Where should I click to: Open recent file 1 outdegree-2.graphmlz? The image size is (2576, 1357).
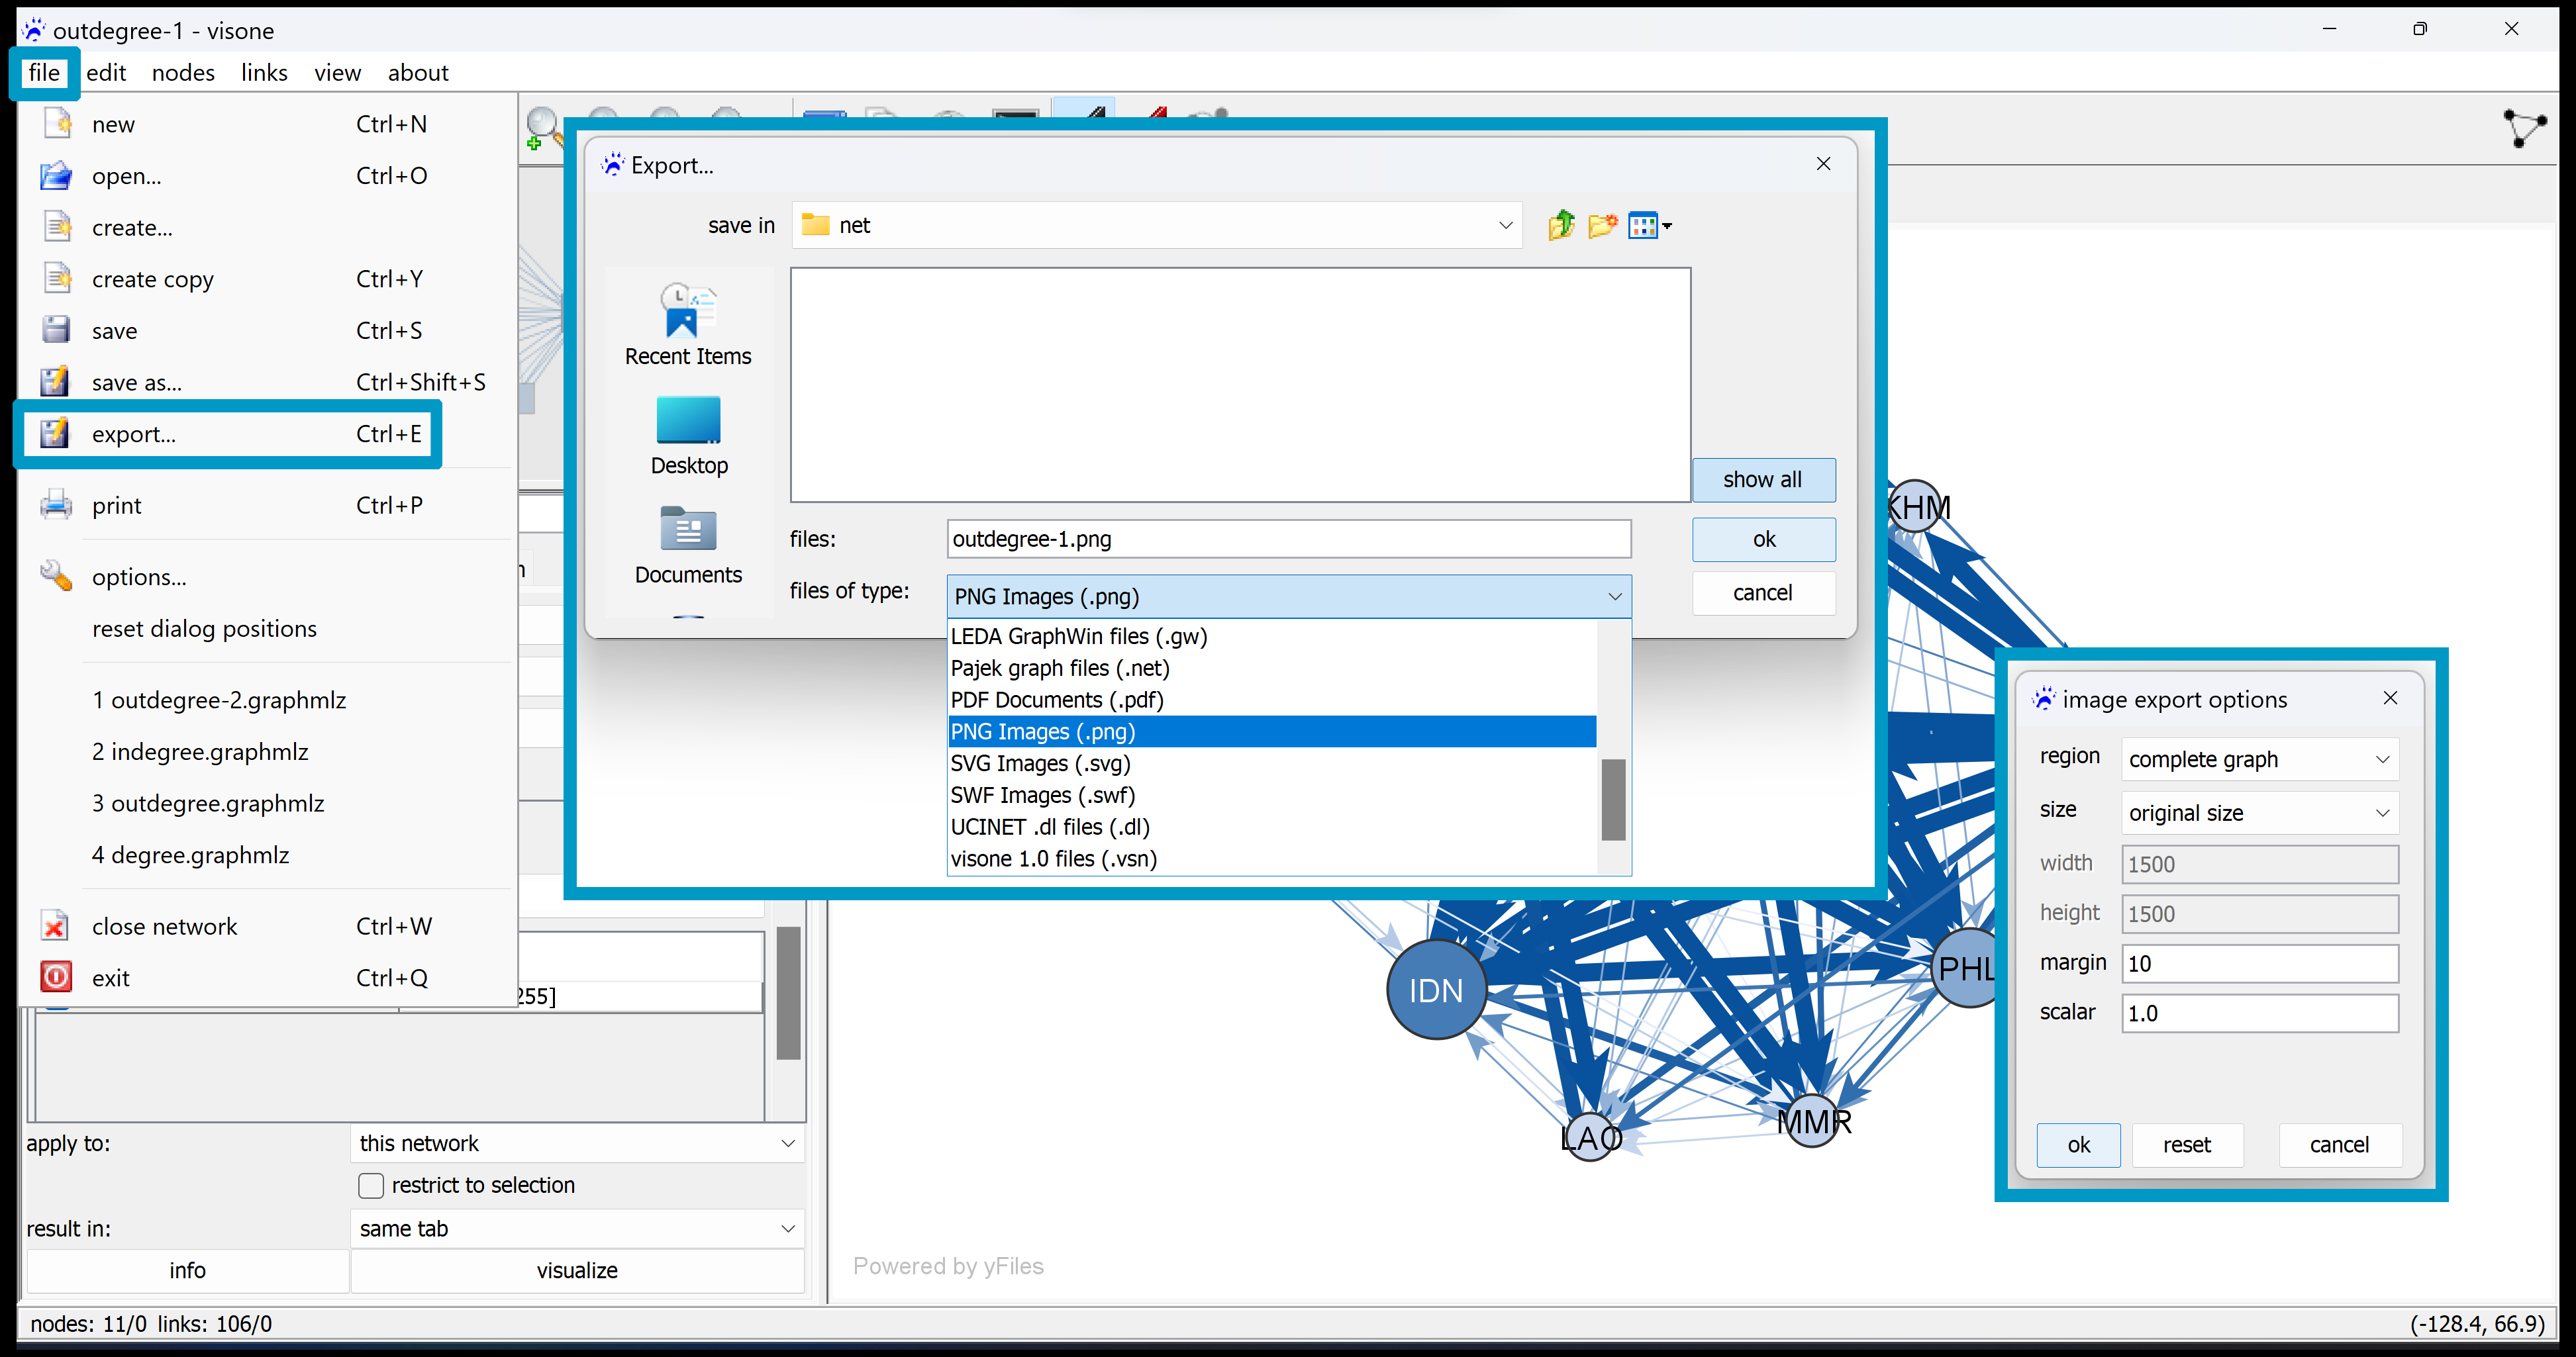(x=219, y=700)
